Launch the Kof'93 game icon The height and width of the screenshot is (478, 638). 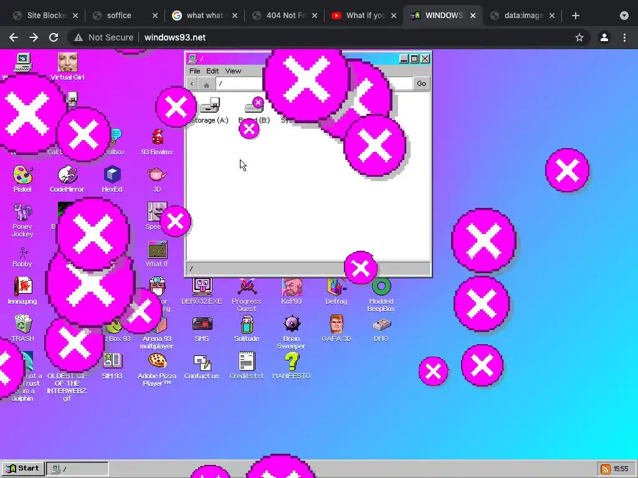click(292, 291)
